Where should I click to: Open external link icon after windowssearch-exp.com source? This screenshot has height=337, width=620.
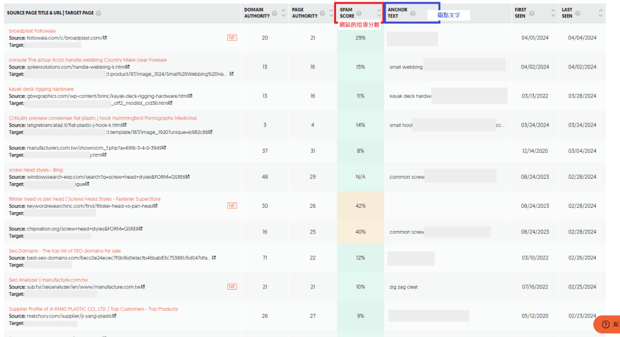point(188,176)
